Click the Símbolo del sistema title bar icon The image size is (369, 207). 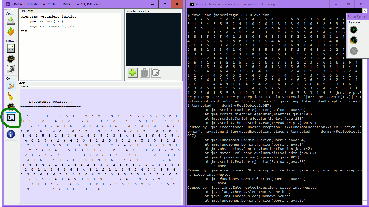click(x=192, y=4)
